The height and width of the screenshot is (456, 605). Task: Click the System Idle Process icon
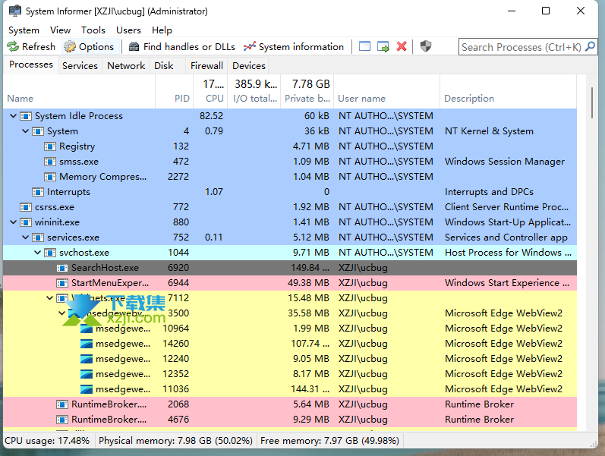26,116
